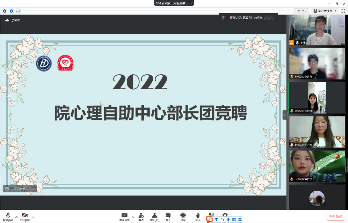Check the green network signal icon
Viewport: 348px width, 223px height.
18,11
